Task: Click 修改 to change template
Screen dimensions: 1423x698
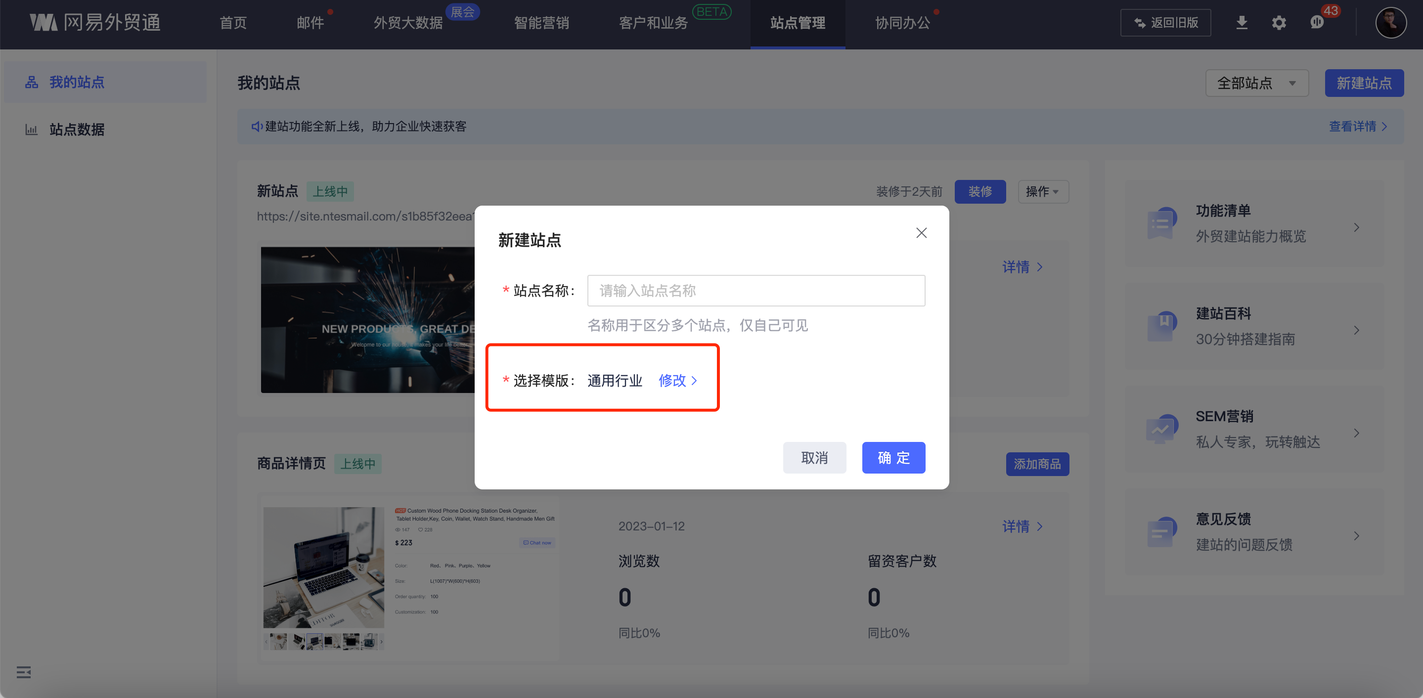Action: pos(678,381)
